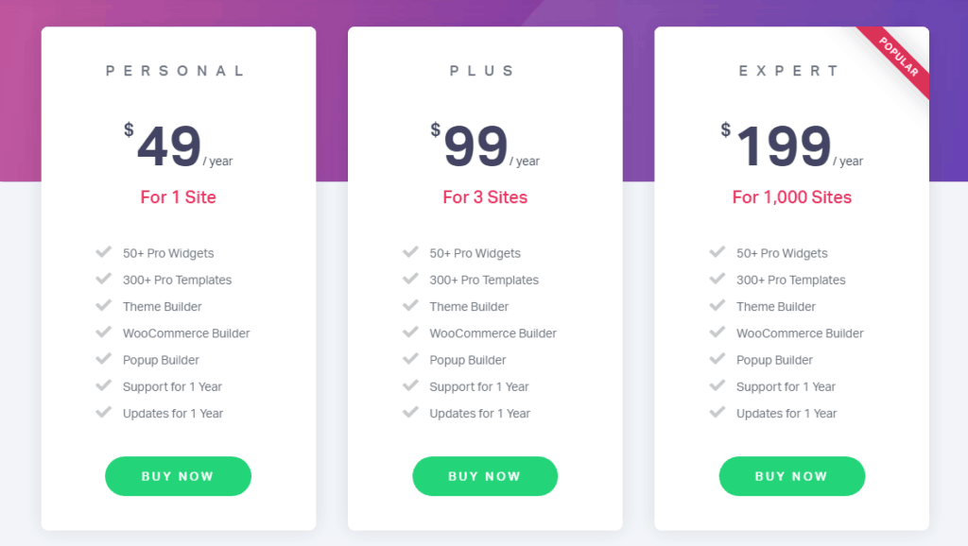Screen dimensions: 968x546
Task: Select the Plus plan heading
Action: tap(482, 71)
